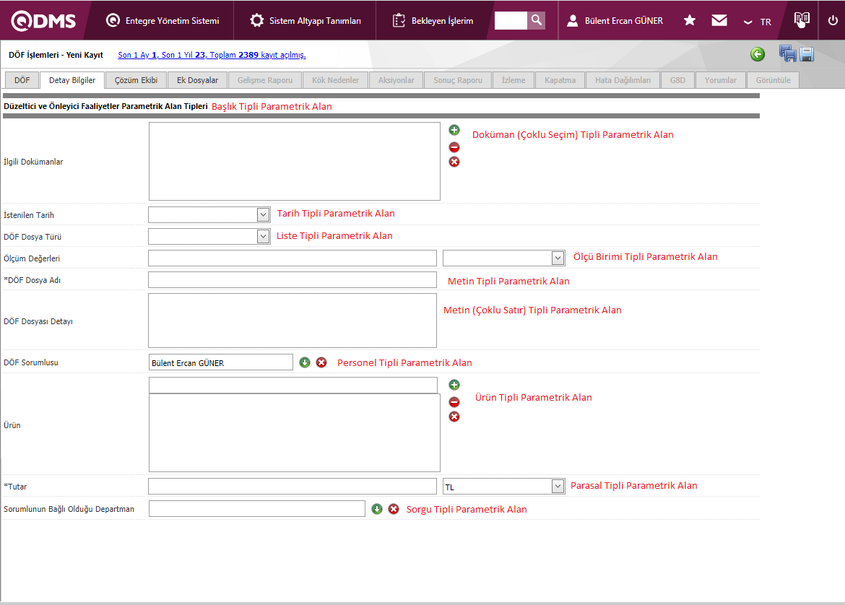
Task: Clear all İlgili Dokümanlar with red X
Action: pyautogui.click(x=454, y=162)
